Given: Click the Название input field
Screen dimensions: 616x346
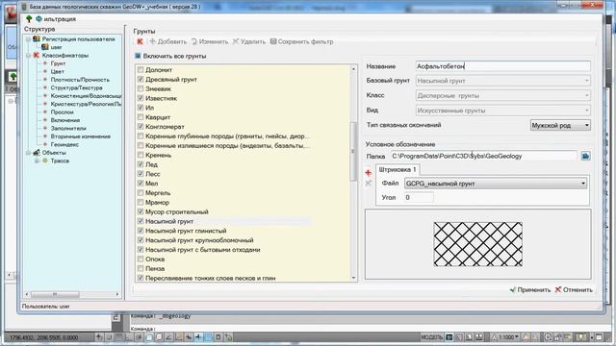Looking at the screenshot, I should 502,66.
